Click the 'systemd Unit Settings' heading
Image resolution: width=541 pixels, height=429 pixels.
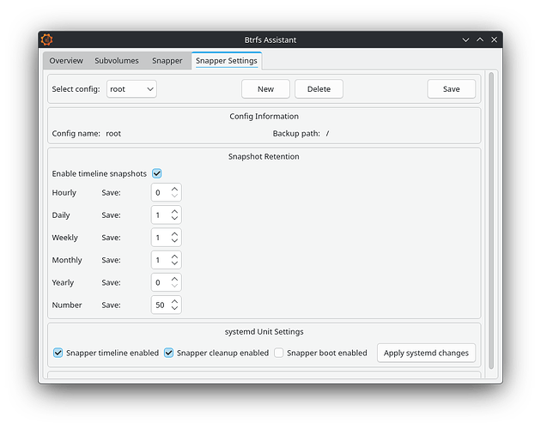click(264, 332)
